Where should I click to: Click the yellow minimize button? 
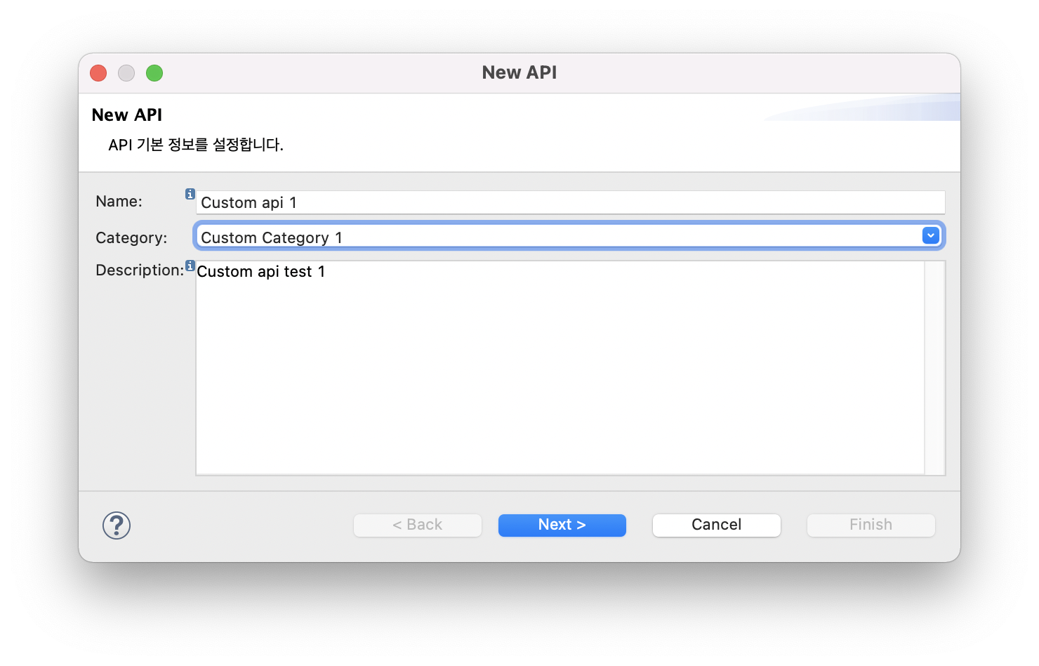pos(126,72)
